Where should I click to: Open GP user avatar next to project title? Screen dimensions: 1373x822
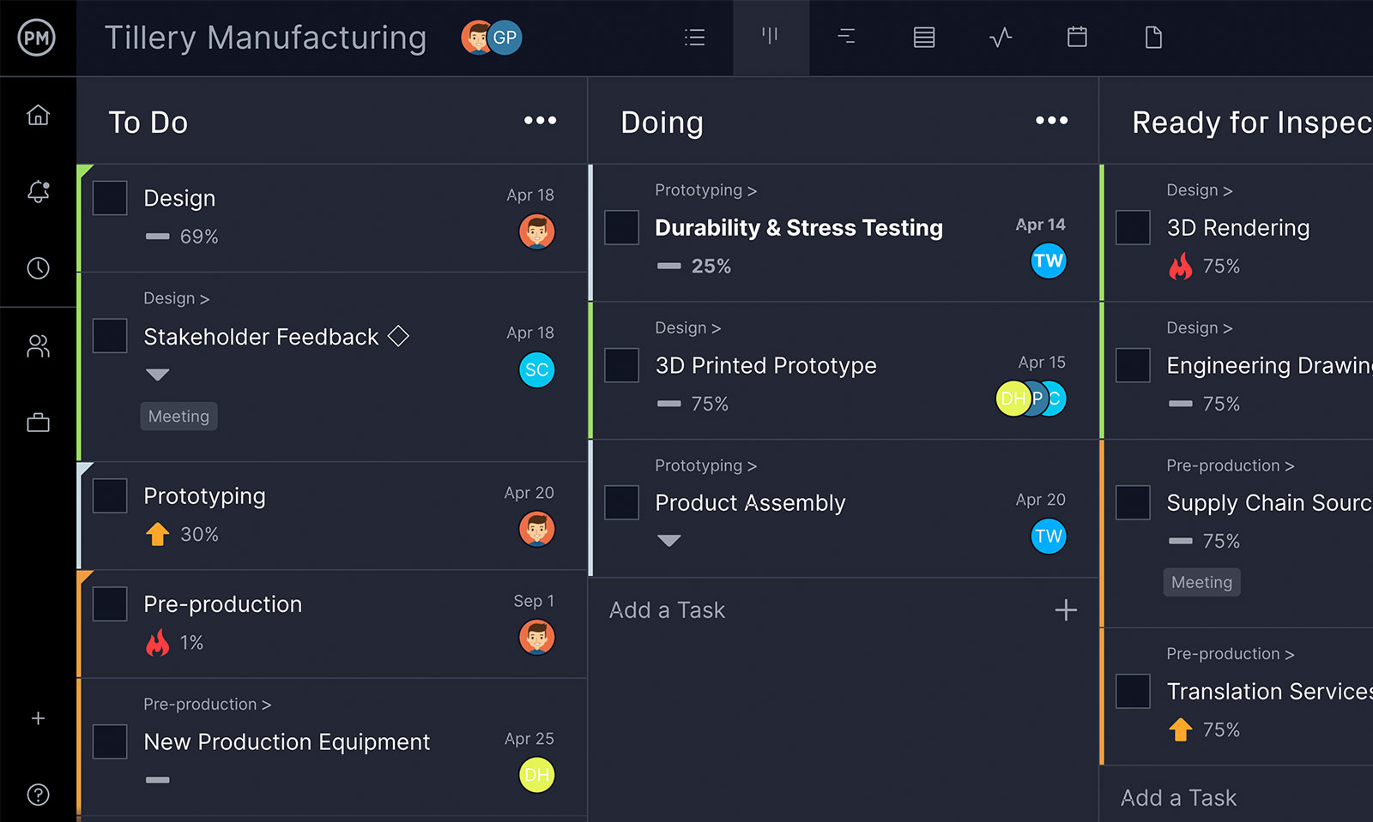tap(505, 37)
